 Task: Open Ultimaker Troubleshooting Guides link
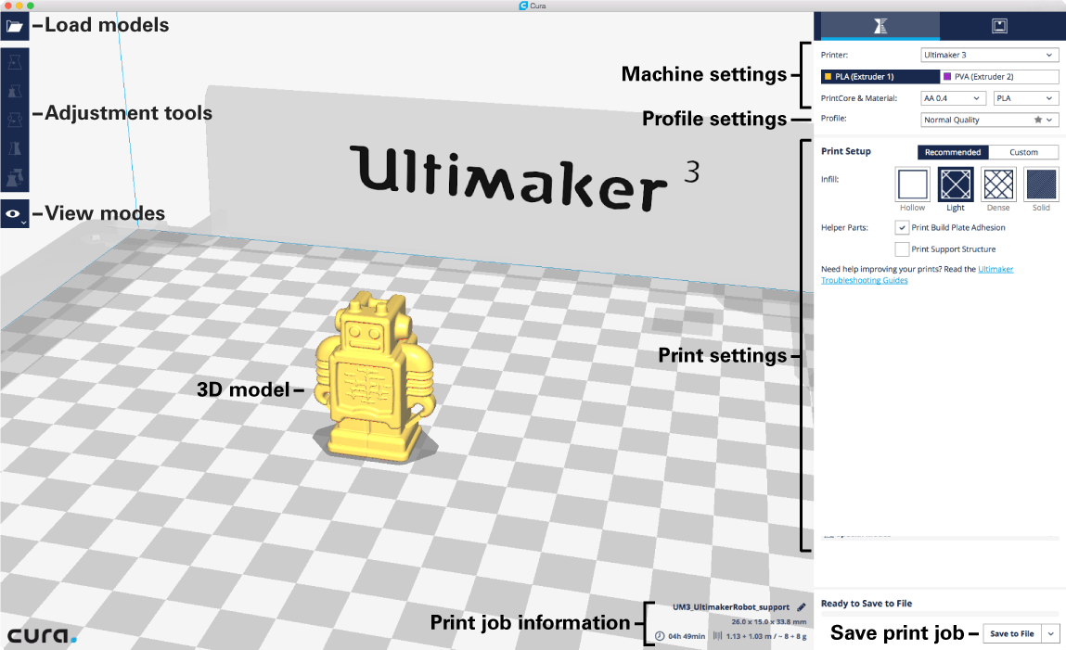pyautogui.click(x=918, y=274)
